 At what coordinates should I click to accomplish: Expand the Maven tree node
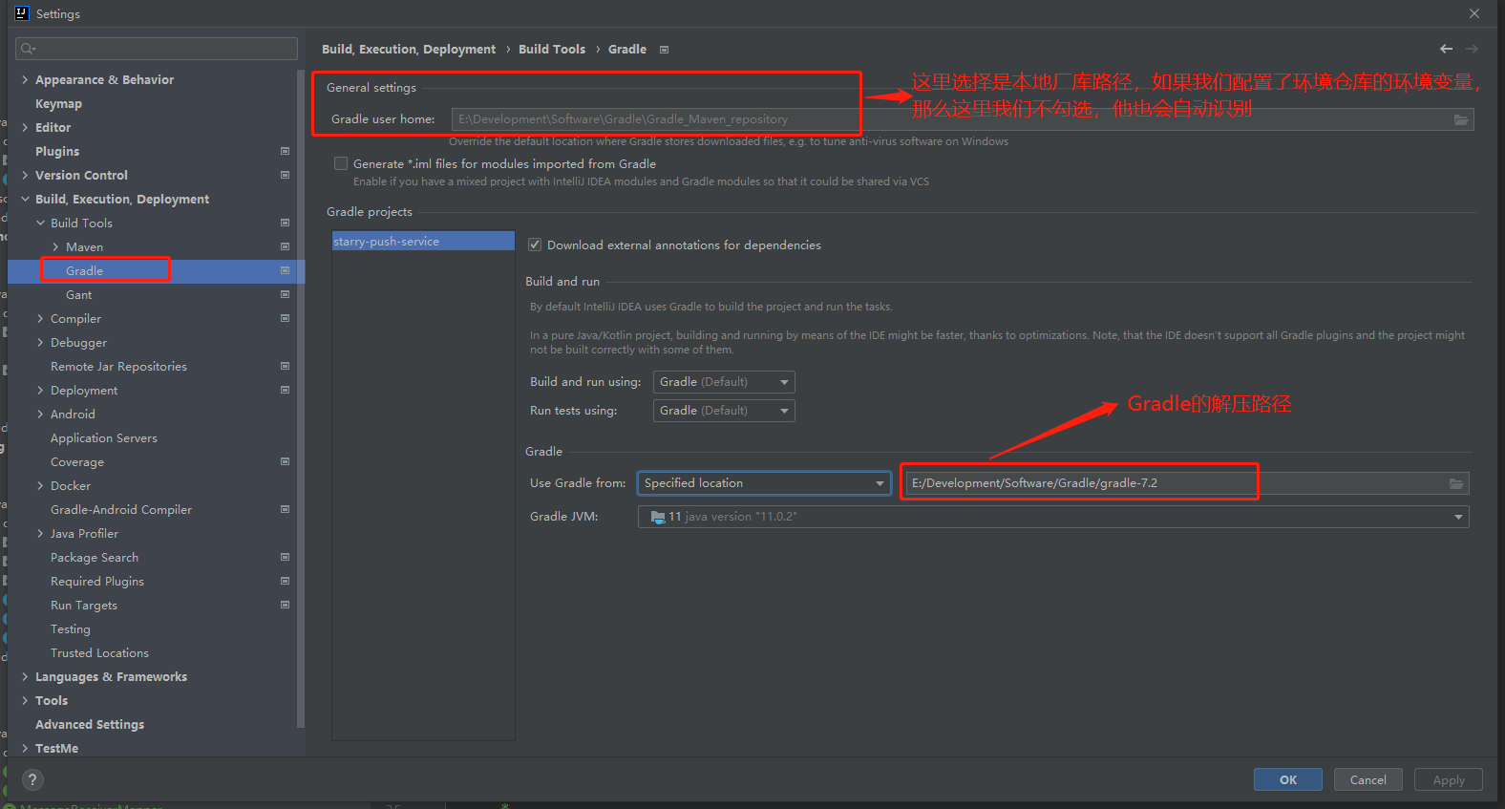(55, 246)
